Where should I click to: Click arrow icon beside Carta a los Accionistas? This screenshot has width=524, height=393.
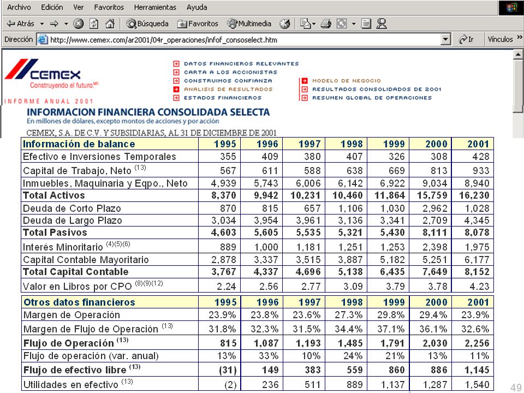pos(176,72)
